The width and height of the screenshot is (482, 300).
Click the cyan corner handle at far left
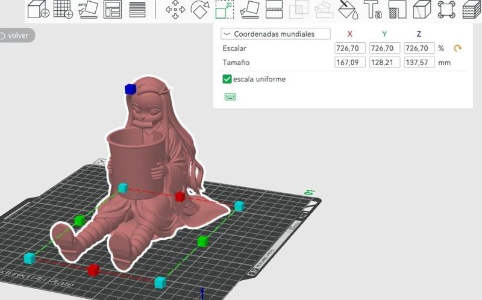tap(30, 258)
